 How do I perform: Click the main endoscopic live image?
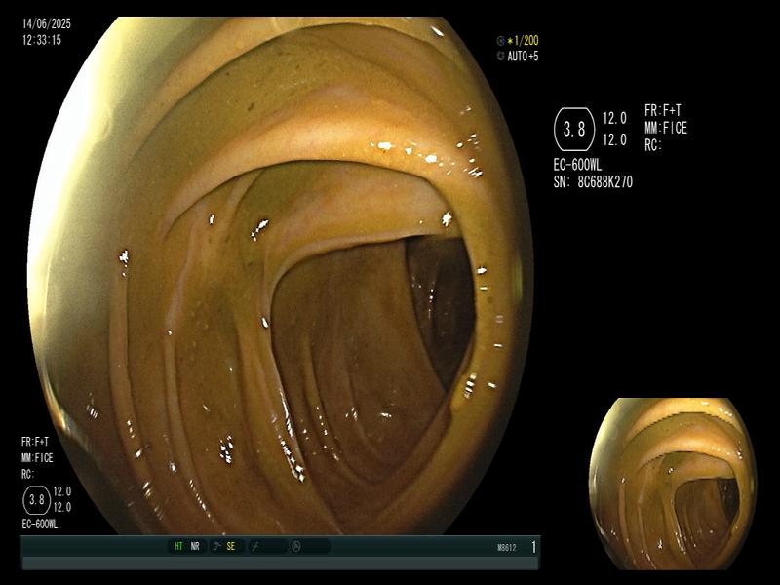pyautogui.click(x=281, y=276)
